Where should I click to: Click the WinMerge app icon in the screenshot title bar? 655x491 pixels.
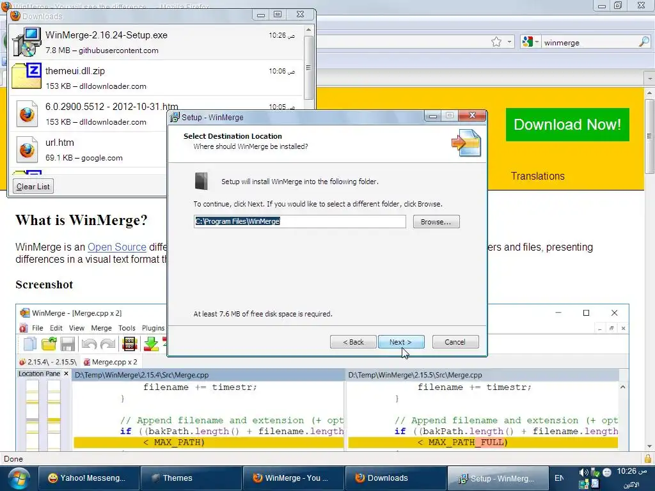point(25,313)
